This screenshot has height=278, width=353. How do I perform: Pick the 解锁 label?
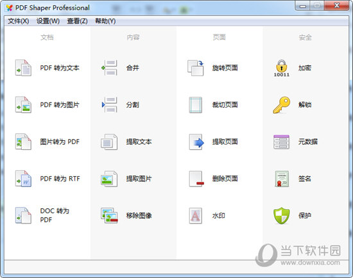pyautogui.click(x=305, y=104)
